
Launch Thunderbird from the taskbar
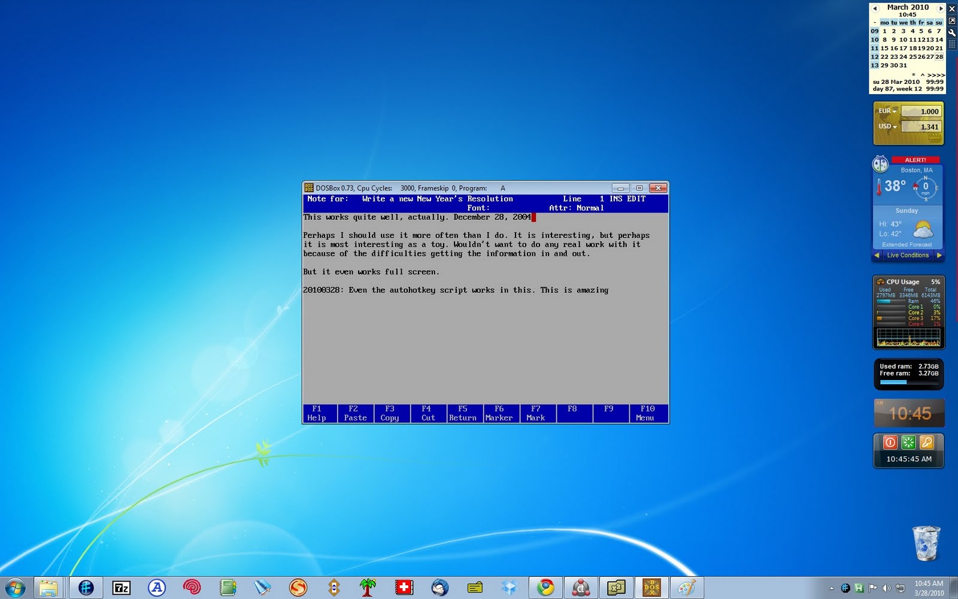[x=440, y=588]
